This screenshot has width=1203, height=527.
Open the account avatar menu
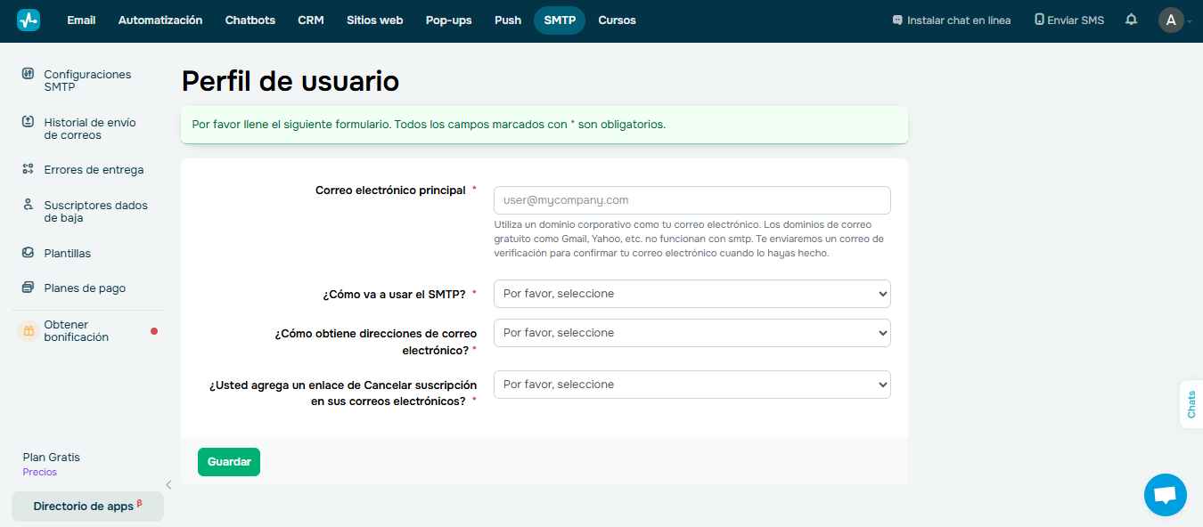tap(1172, 20)
